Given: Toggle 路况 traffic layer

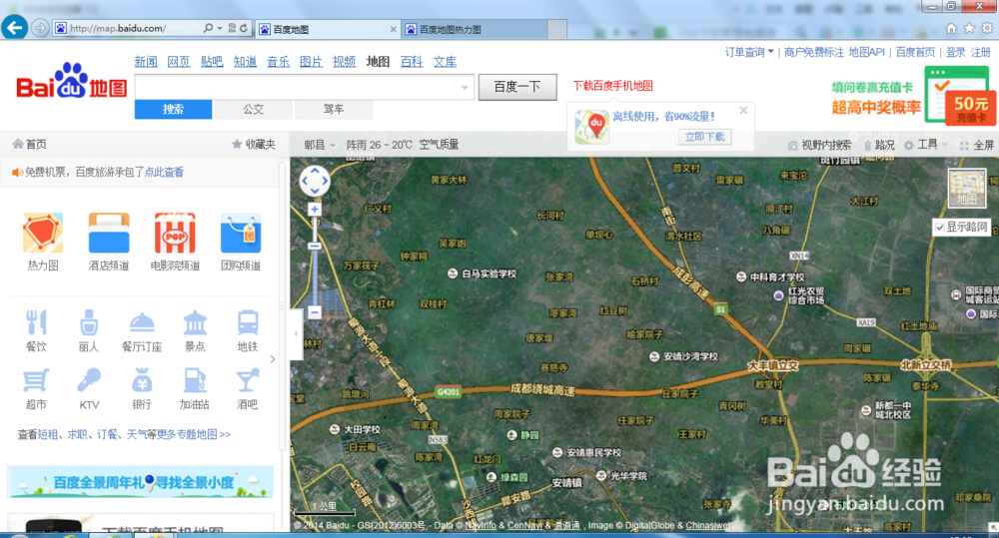Looking at the screenshot, I should tap(879, 145).
